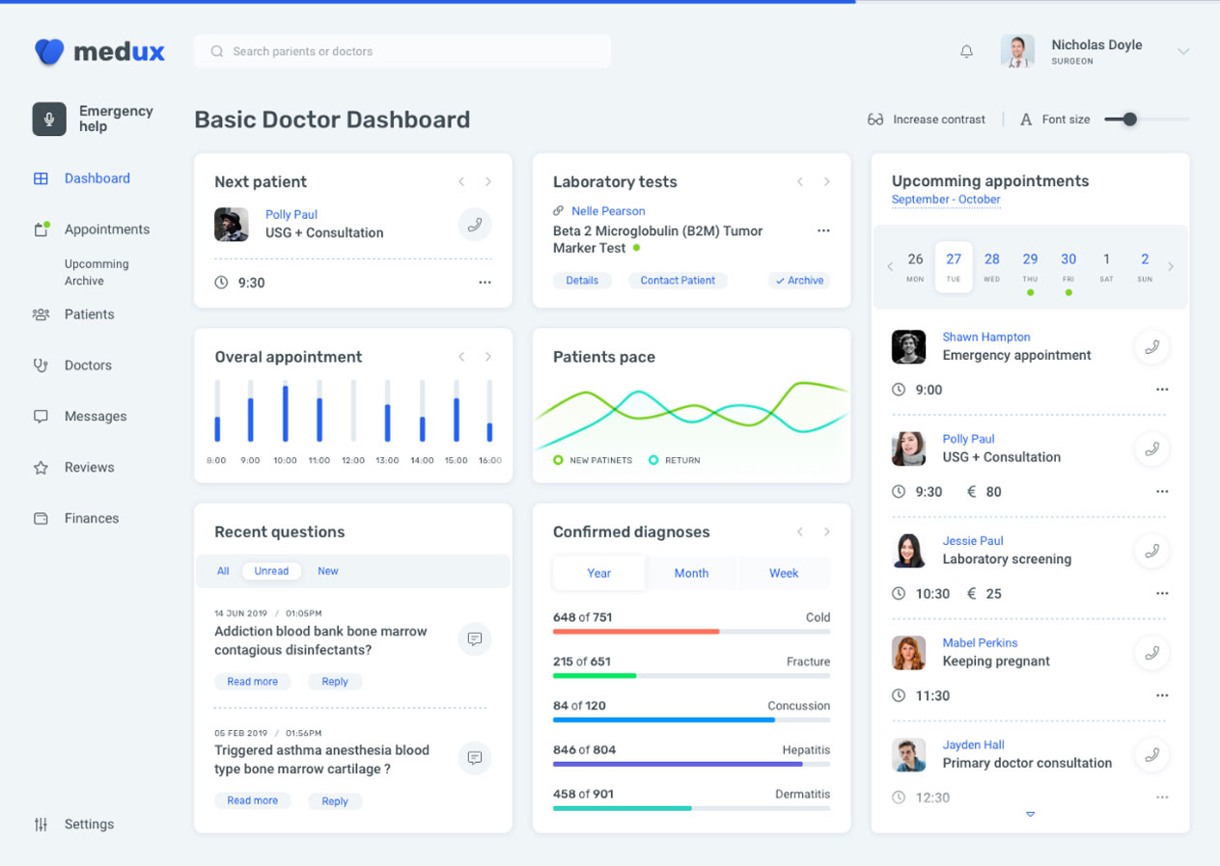Toggle the Archive check on lab test
Viewport: 1220px width, 866px height.
click(x=800, y=281)
